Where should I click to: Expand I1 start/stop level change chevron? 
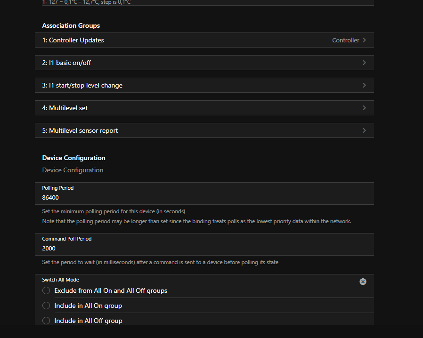(x=364, y=85)
